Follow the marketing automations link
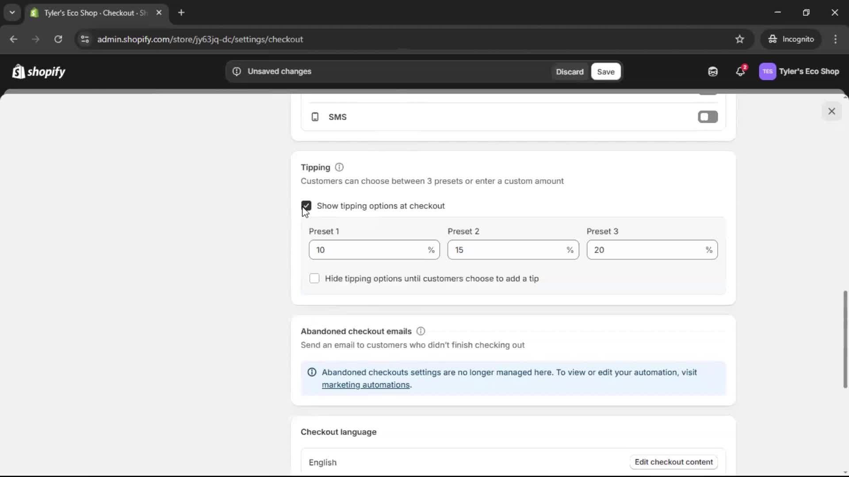 tap(366, 385)
